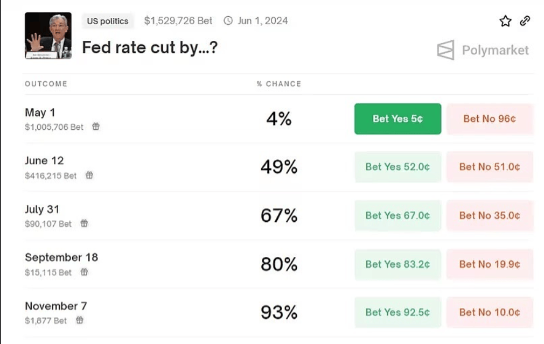
Task: Open the Fed chair market thumbnail
Action: pyautogui.click(x=48, y=36)
